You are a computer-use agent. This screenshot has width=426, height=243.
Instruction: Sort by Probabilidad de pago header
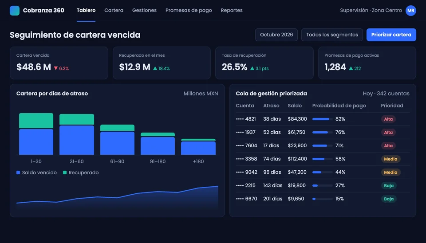click(x=339, y=106)
